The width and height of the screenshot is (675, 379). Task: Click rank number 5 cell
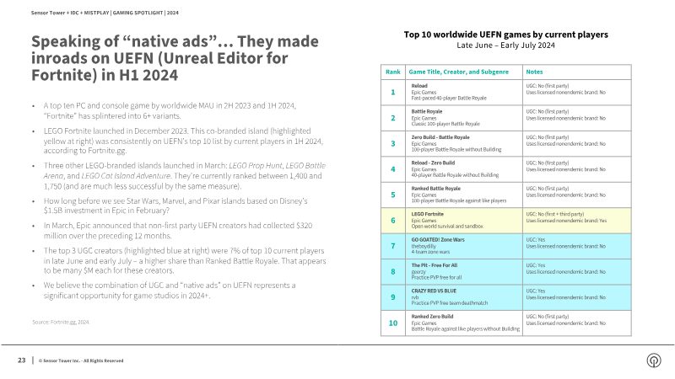(x=393, y=195)
